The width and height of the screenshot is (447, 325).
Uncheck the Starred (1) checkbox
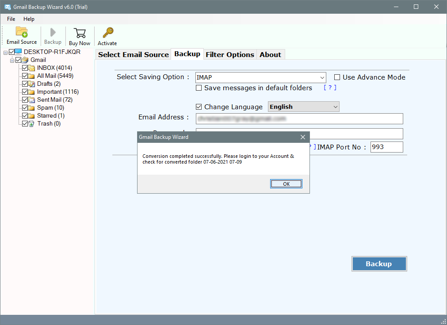(x=25, y=116)
